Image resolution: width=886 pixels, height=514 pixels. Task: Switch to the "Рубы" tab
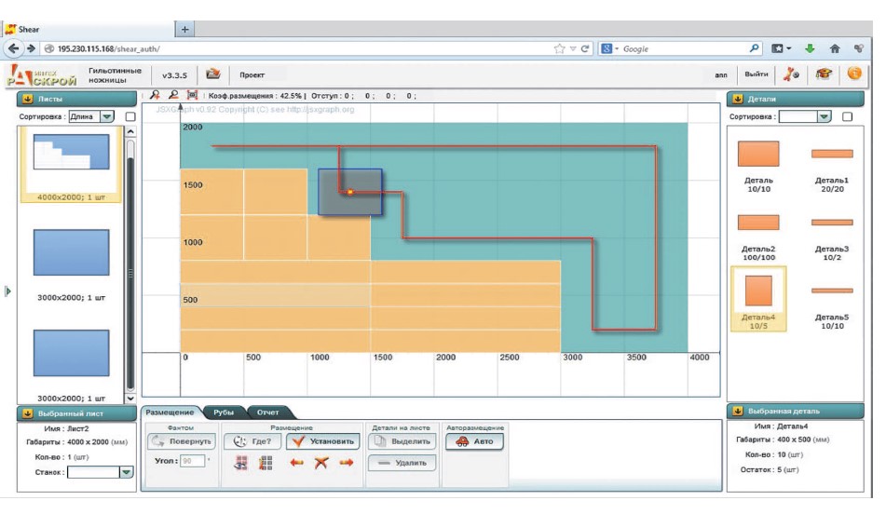pos(224,412)
